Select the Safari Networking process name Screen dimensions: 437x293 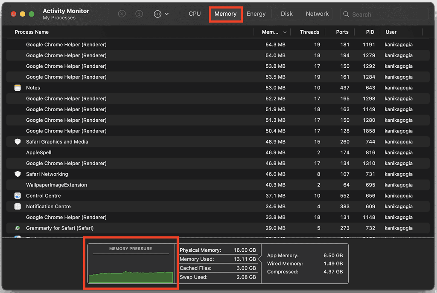[47, 174]
